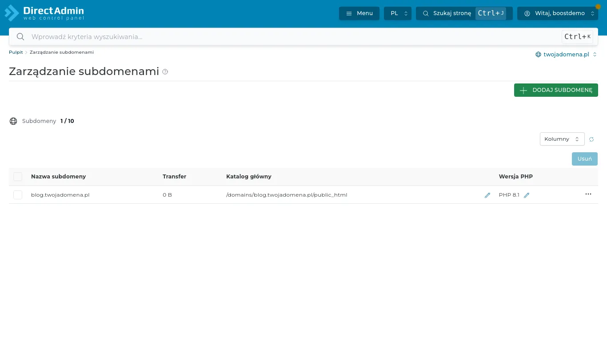The image size is (607, 364).
Task: Click the Wersja PHP column header
Action: 516,177
